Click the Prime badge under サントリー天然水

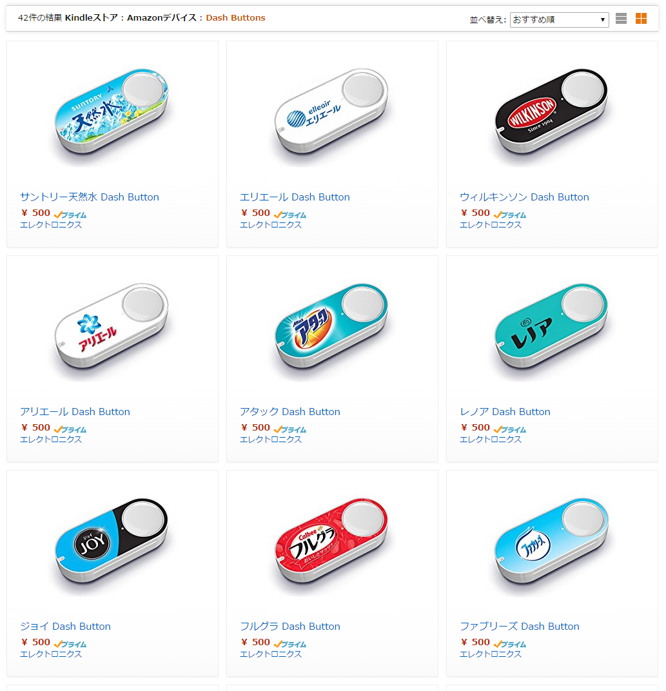pos(70,215)
